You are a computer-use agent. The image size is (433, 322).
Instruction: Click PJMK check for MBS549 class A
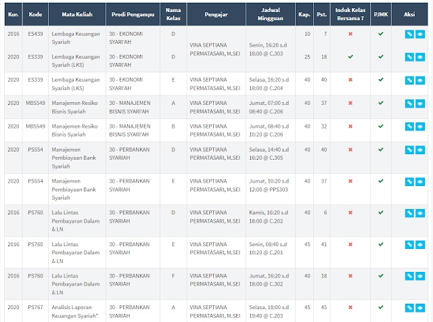point(381,103)
